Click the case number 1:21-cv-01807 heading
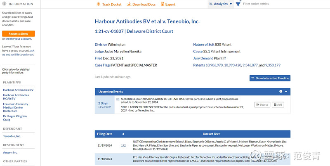Viewport: 330px width, 166px height. [x=134, y=31]
